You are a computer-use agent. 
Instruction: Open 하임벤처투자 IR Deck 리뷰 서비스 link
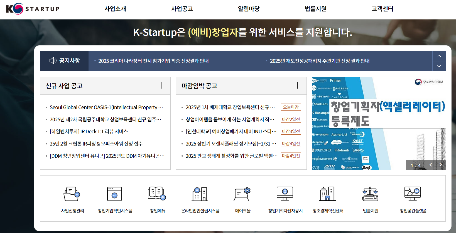pyautogui.click(x=89, y=131)
